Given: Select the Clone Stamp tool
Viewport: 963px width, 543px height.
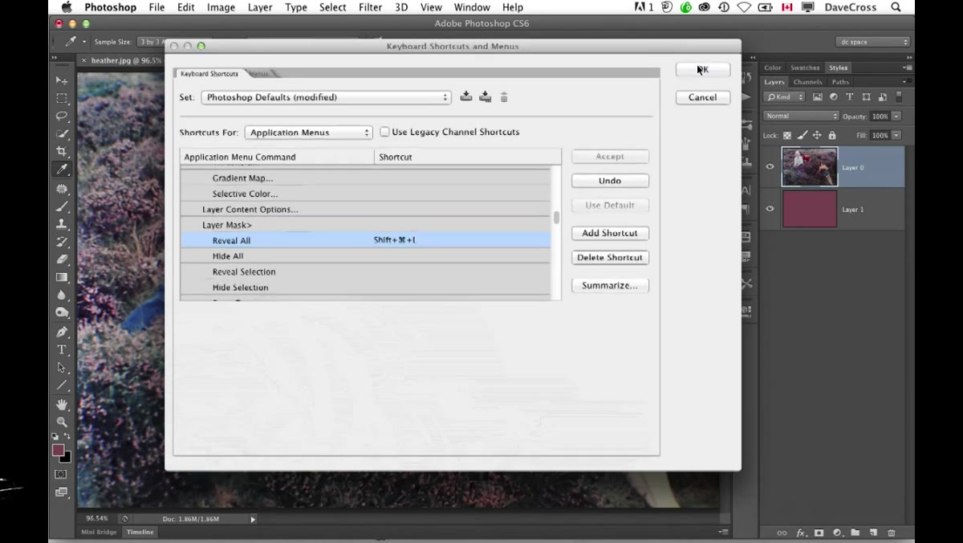Looking at the screenshot, I should click(x=62, y=224).
